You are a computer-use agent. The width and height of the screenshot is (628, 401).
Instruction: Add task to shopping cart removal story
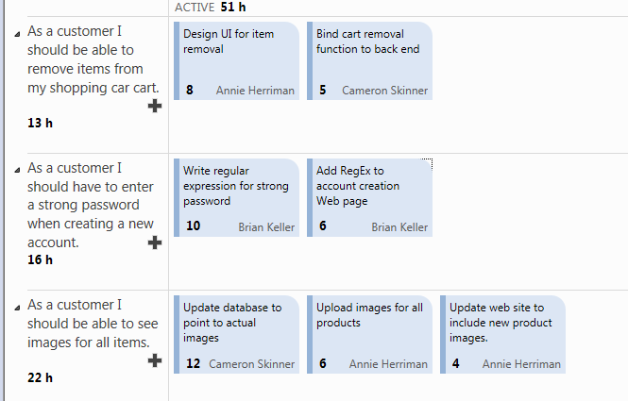[x=155, y=106]
